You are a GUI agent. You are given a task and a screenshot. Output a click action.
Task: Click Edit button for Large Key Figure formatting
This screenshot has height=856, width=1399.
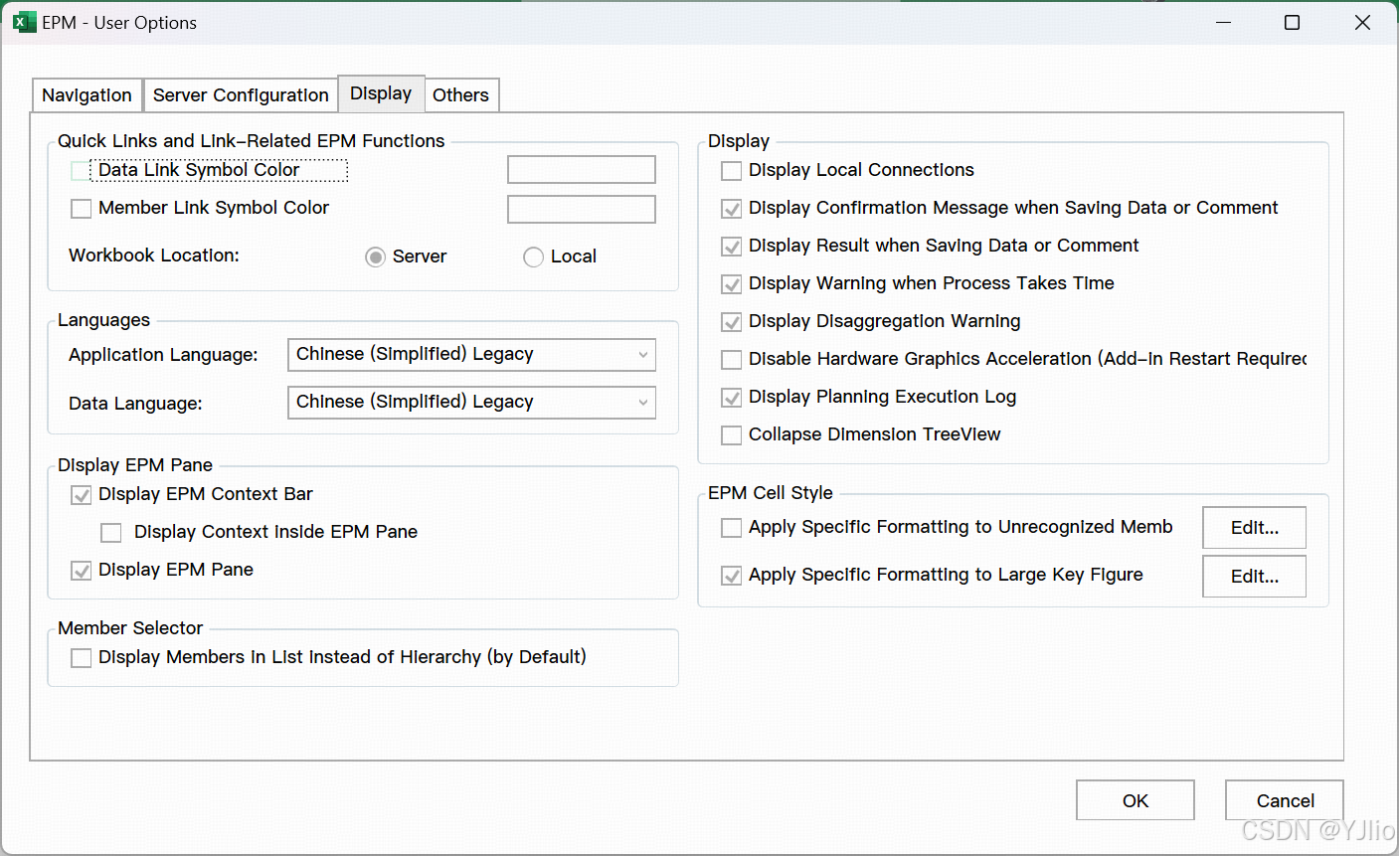(x=1254, y=577)
